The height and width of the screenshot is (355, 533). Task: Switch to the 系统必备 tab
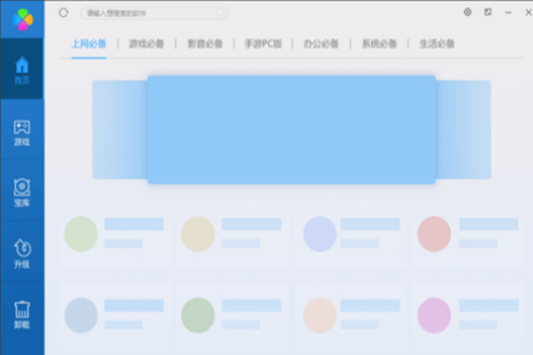(379, 43)
